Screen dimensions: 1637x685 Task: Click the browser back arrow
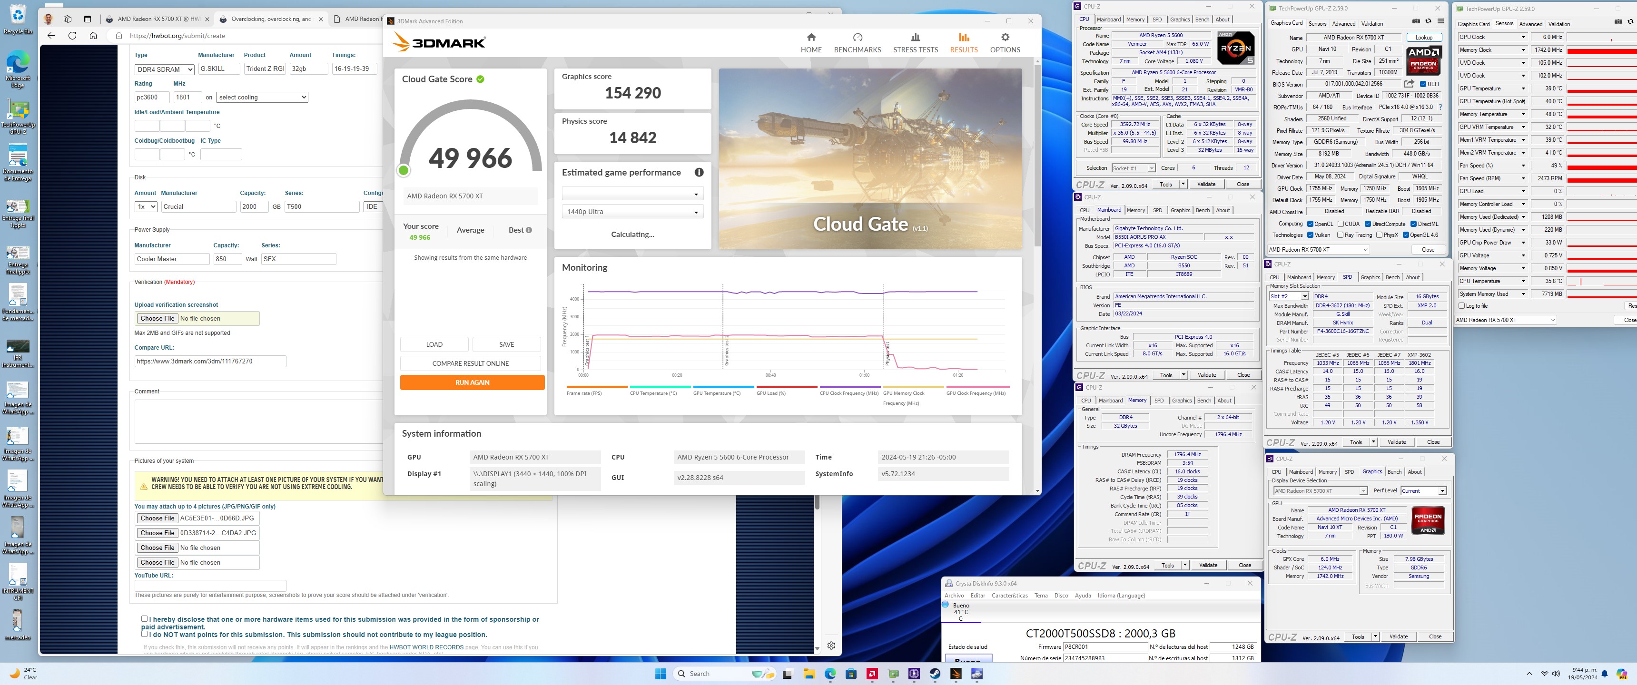coord(51,36)
